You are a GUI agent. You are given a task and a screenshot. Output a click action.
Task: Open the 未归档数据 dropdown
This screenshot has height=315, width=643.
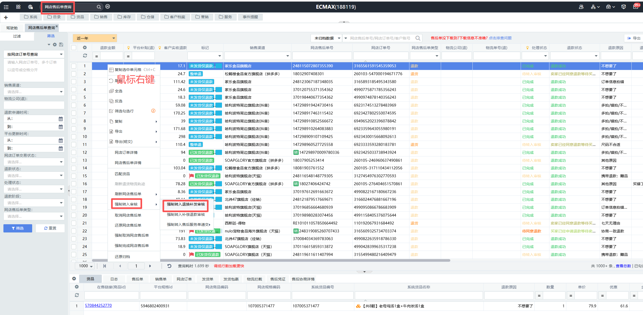pyautogui.click(x=326, y=38)
